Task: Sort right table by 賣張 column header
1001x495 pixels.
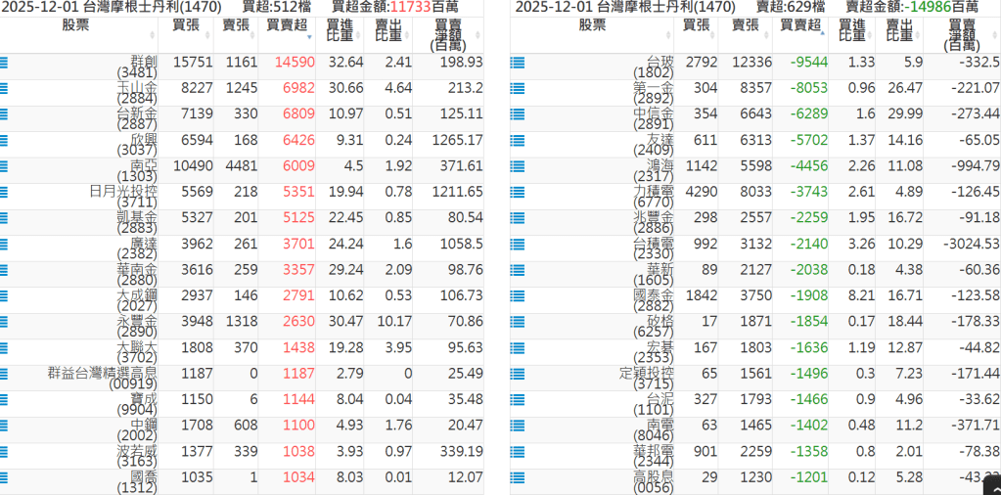Action: (x=745, y=25)
